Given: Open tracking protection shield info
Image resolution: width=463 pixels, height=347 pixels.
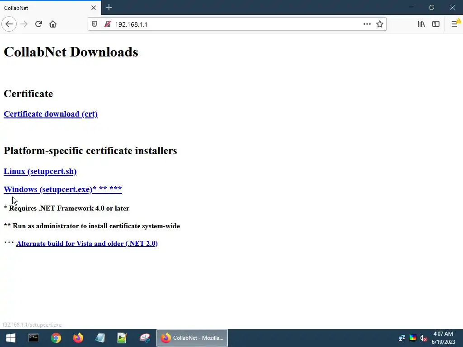Looking at the screenshot, I should (94, 24).
